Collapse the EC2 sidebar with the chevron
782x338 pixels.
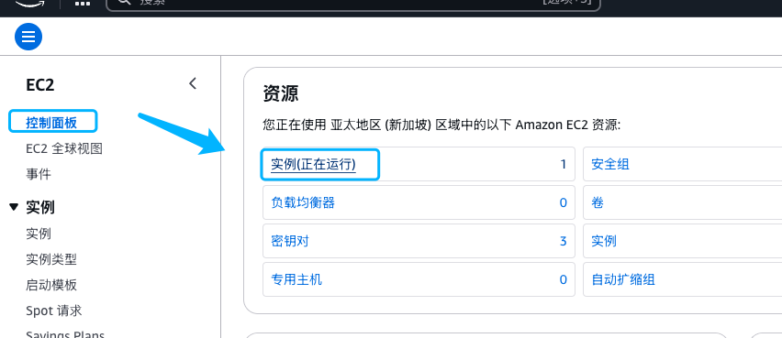(193, 83)
